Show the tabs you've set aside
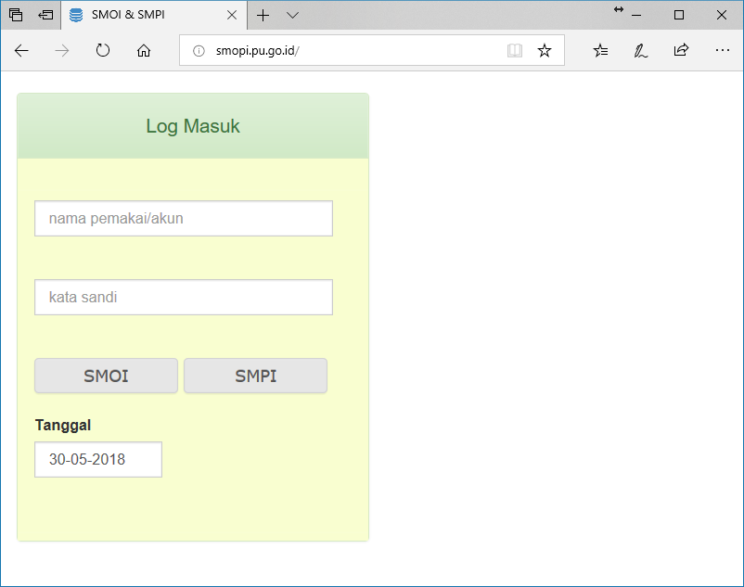The width and height of the screenshot is (744, 587). (16, 16)
